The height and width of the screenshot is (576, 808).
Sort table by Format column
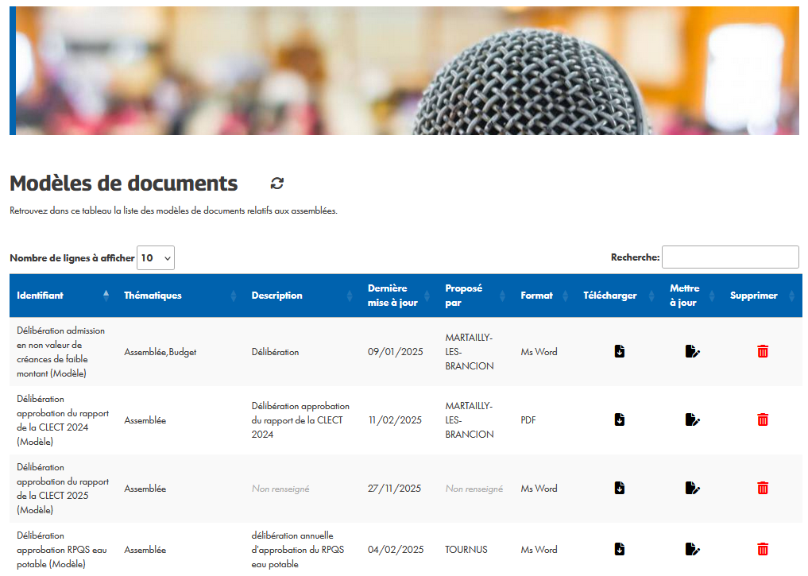coord(544,296)
